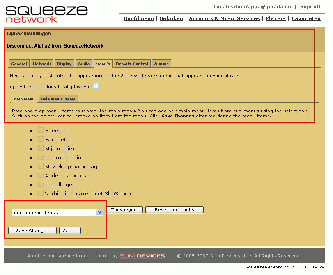Open the Add a menu item dropdown
333x275 pixels.
[57, 212]
